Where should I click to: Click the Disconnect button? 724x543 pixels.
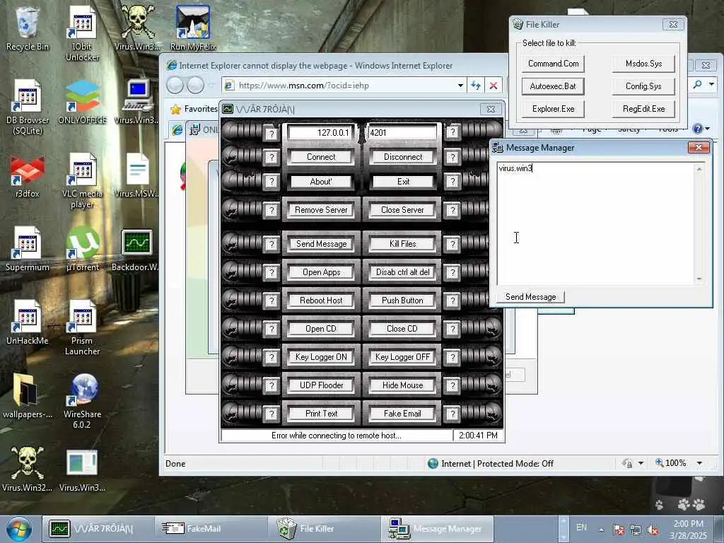point(402,157)
